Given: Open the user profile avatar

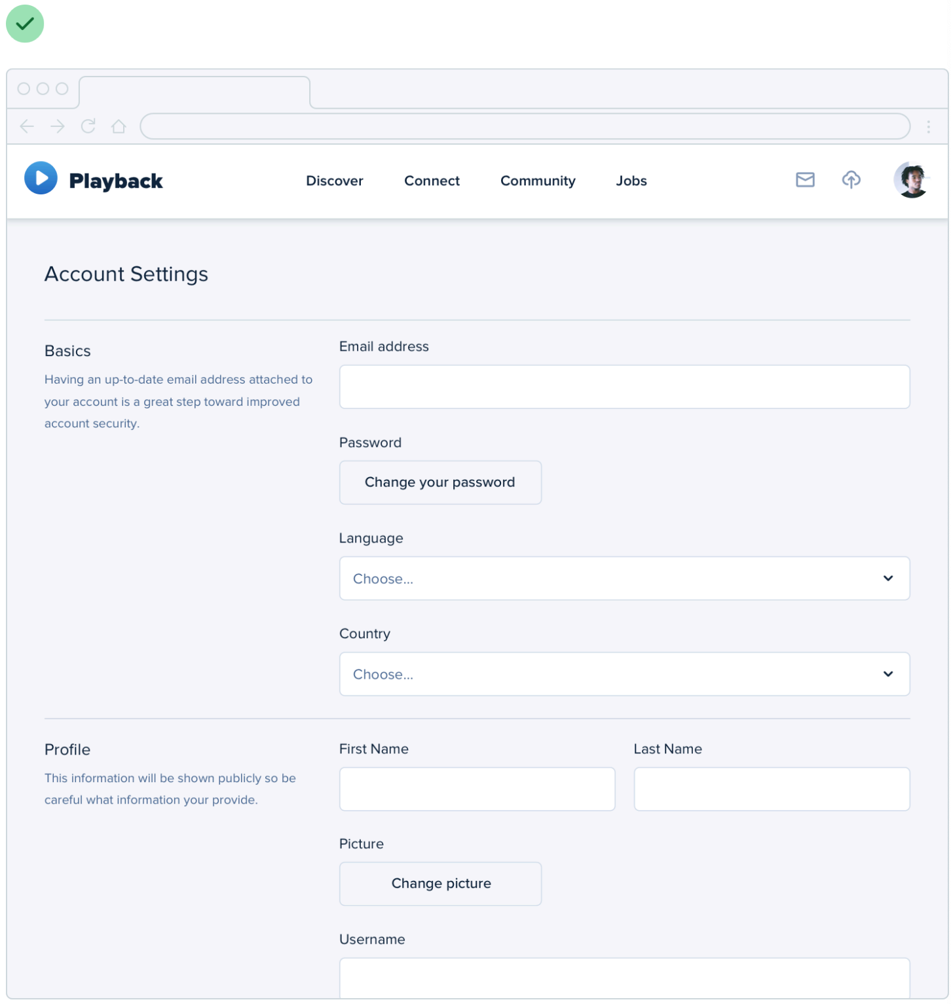Looking at the screenshot, I should coord(911,180).
